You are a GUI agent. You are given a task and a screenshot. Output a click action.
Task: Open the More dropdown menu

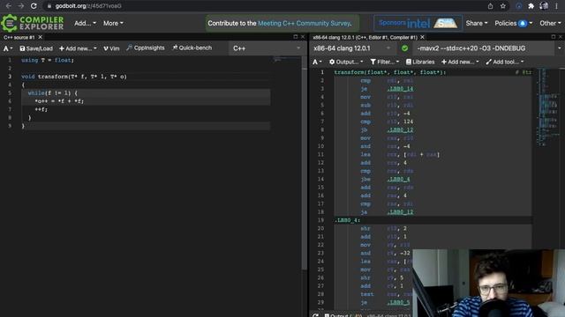pos(113,23)
